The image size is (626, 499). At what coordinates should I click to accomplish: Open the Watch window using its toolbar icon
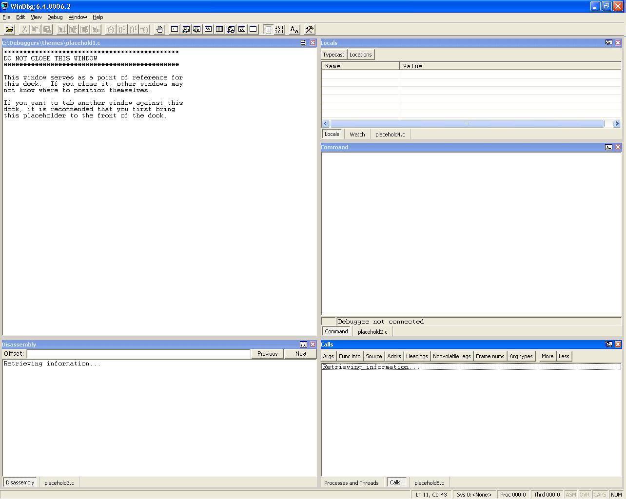186,29
